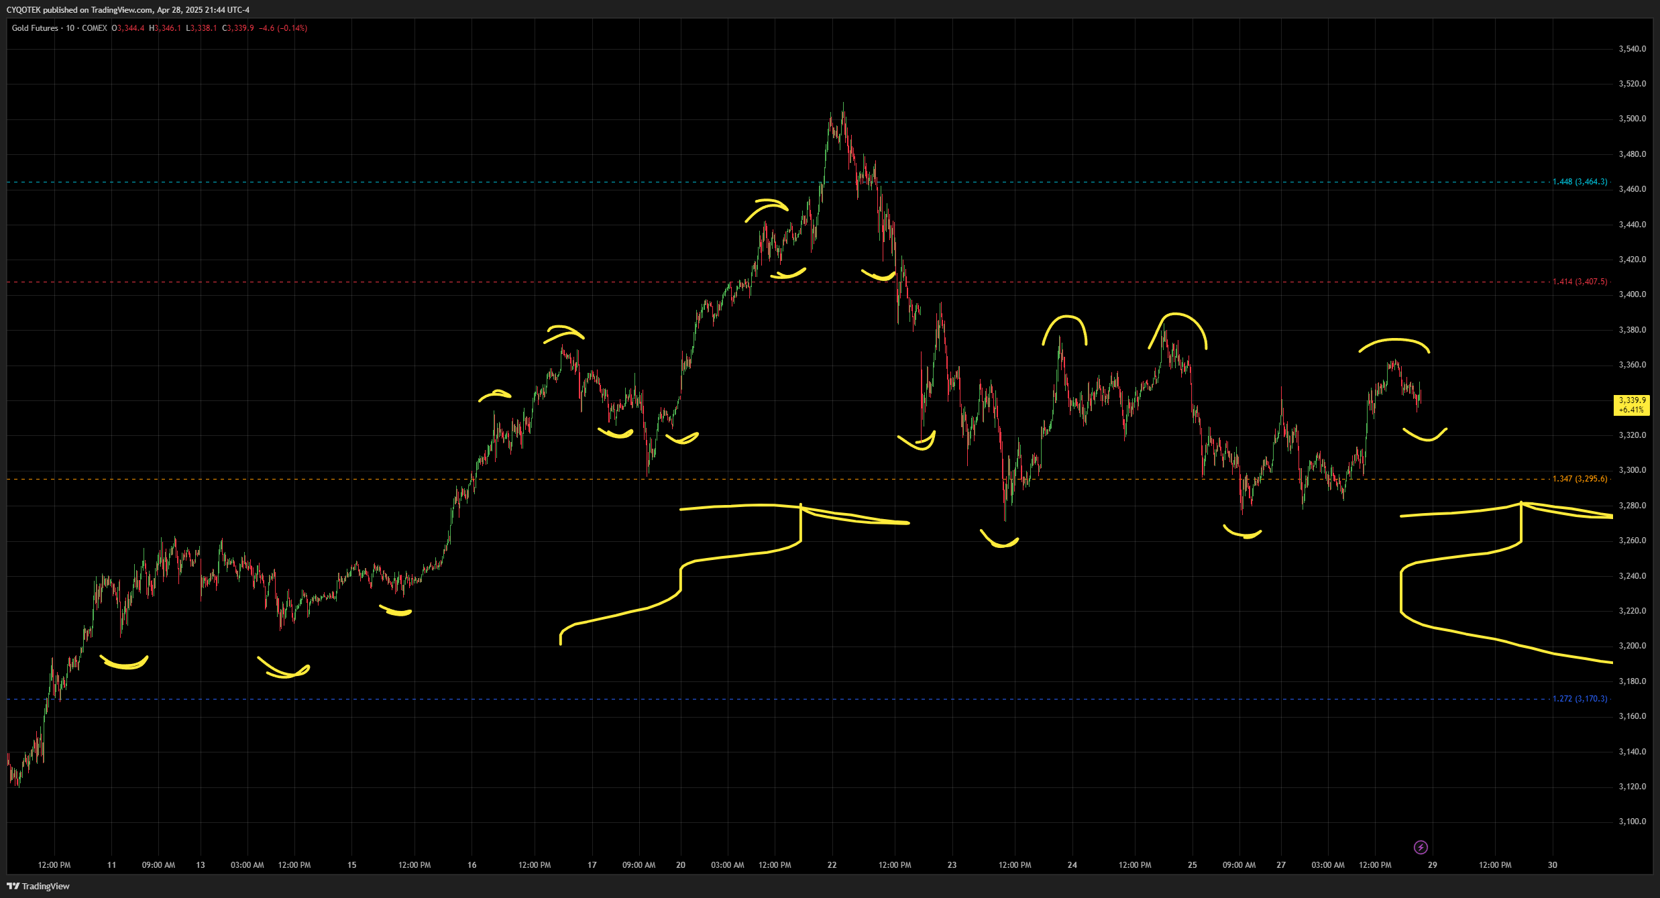The width and height of the screenshot is (1660, 898).
Task: Click date 24 on time axis
Action: pos(1072,865)
